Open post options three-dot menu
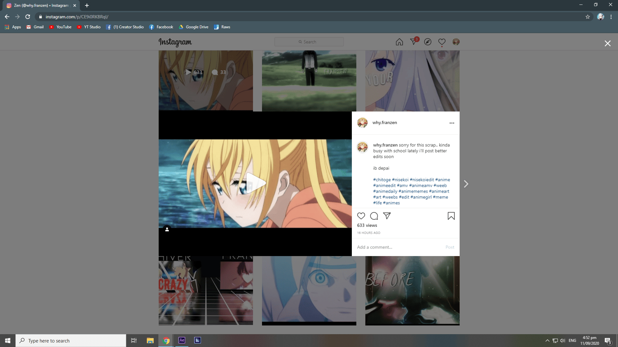Screen dimensions: 618x347 452,123
